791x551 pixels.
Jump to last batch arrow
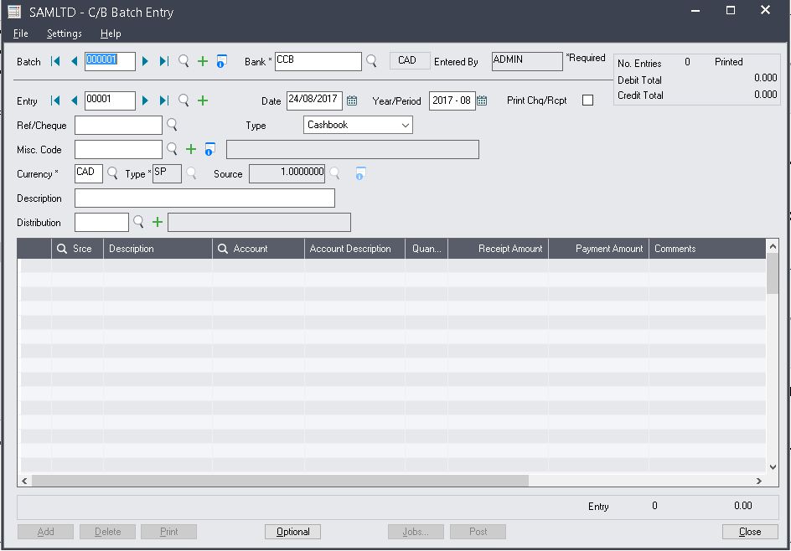[164, 61]
